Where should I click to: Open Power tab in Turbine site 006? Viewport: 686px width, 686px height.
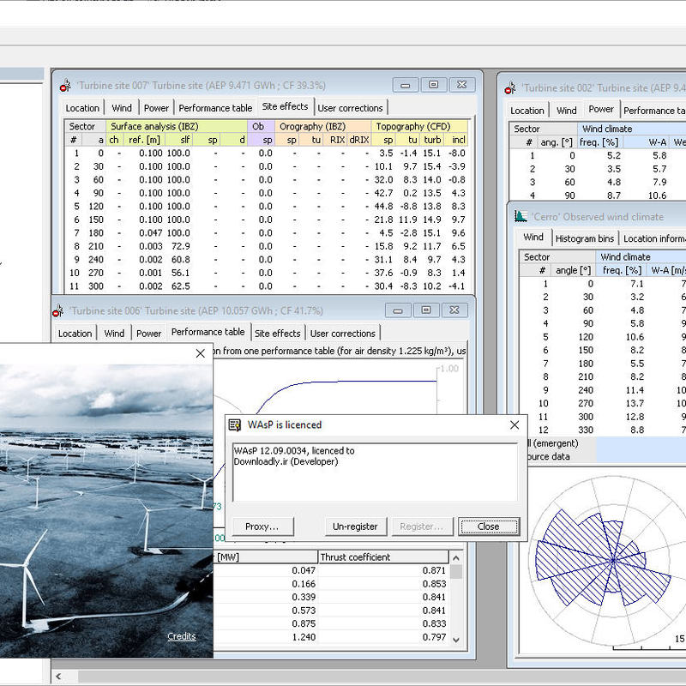tap(148, 334)
